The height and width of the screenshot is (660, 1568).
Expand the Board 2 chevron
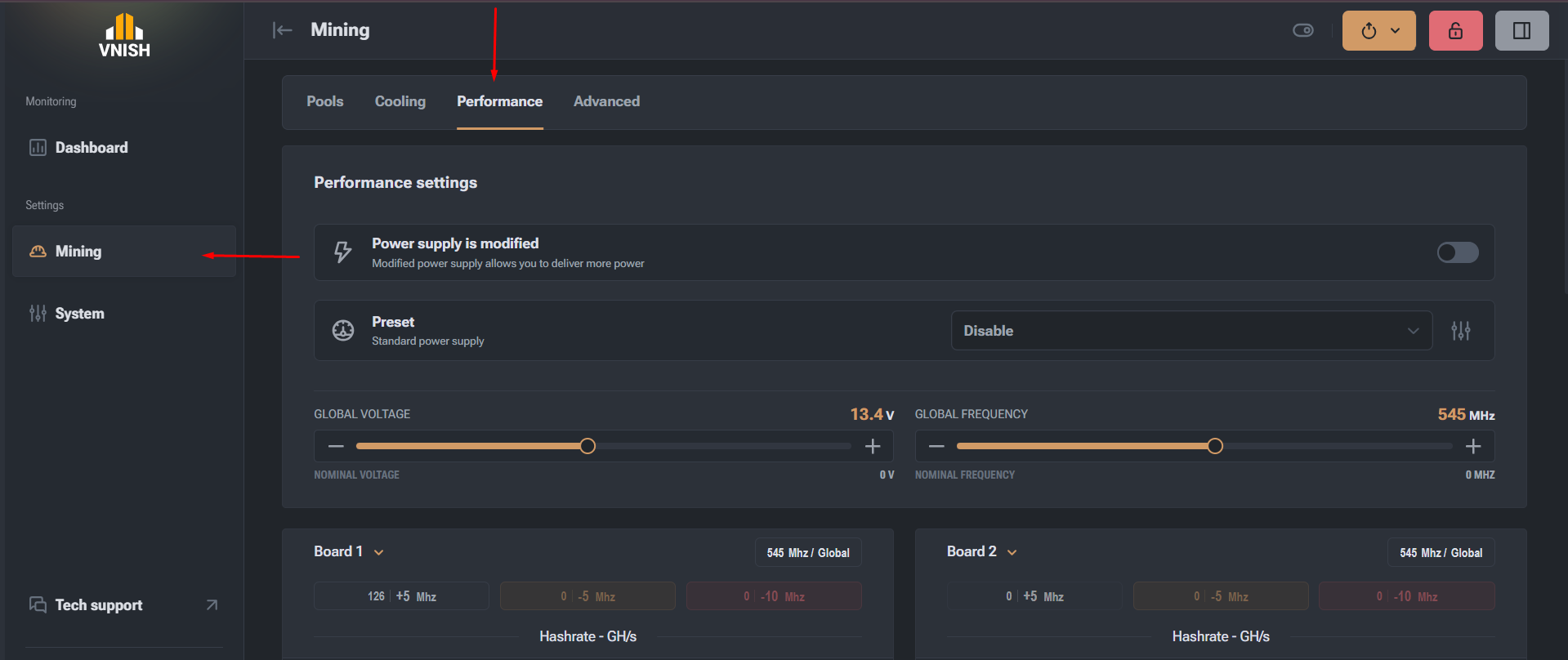[x=1012, y=552]
